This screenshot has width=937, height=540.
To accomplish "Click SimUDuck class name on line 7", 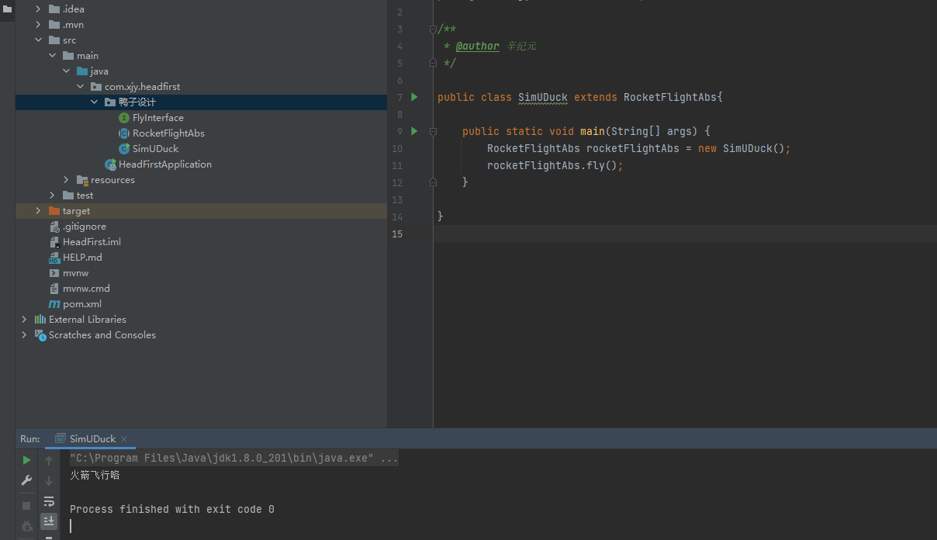I will tap(543, 97).
